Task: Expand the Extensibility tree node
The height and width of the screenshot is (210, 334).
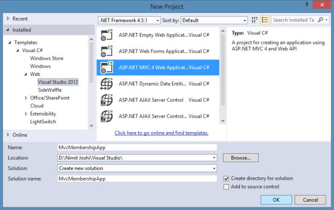Action: (x=26, y=114)
